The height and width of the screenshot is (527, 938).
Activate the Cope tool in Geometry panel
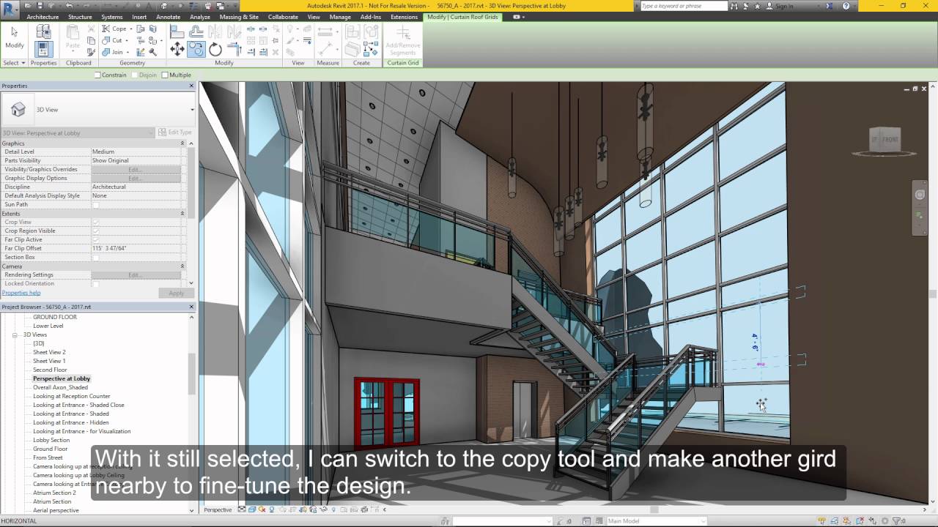coord(117,29)
